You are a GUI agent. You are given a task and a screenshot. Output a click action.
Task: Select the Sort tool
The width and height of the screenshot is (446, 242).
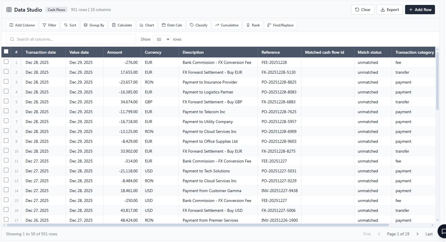coord(70,25)
